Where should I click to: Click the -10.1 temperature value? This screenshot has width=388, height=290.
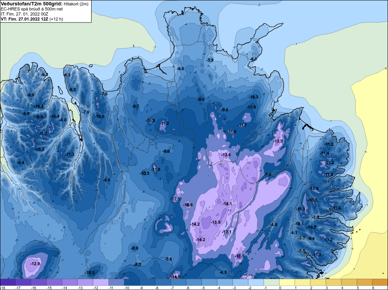click(299, 224)
